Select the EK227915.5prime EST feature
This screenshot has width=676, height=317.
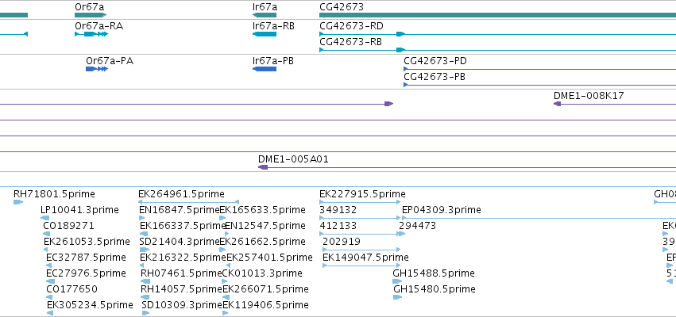tap(360, 202)
